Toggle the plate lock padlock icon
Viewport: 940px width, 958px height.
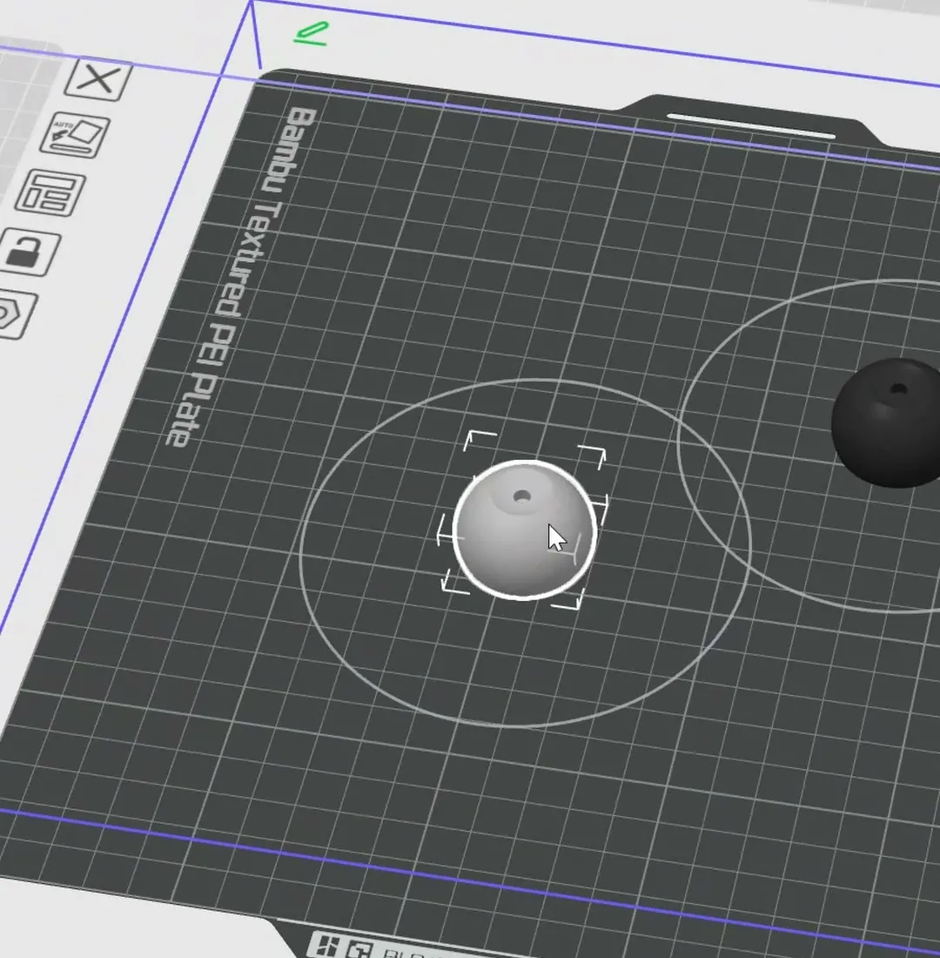click(x=27, y=251)
